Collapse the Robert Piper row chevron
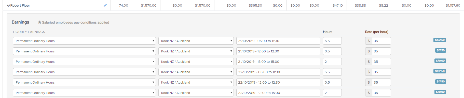The width and height of the screenshot is (464, 98). point(8,6)
